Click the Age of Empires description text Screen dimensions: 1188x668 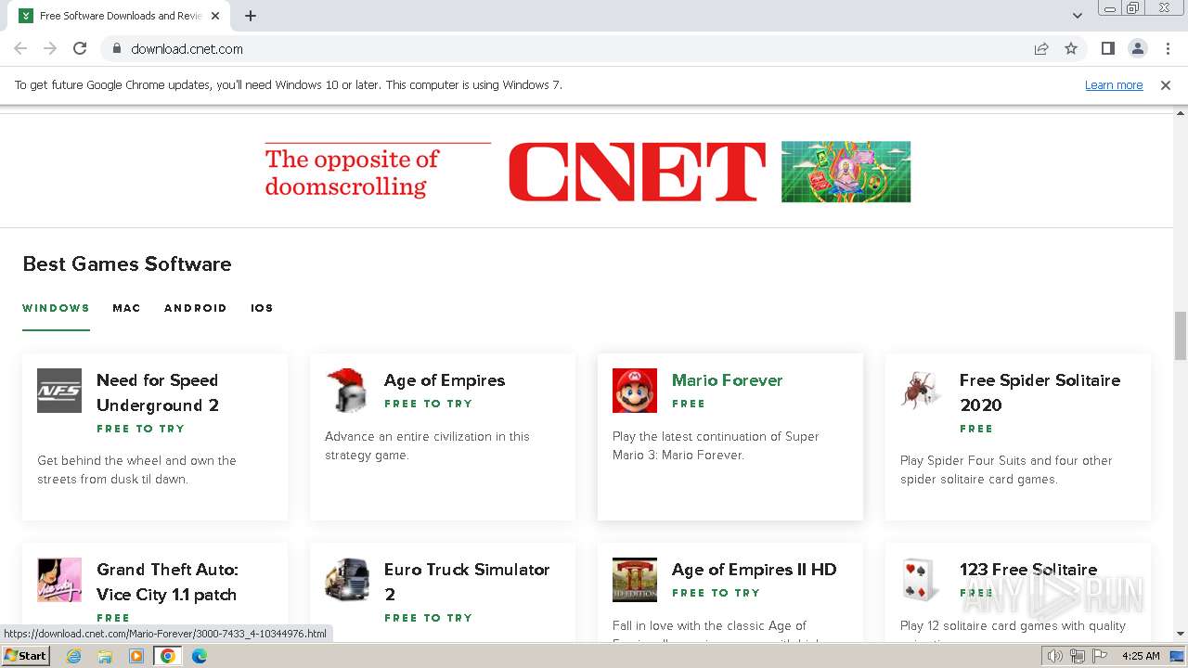427,445
